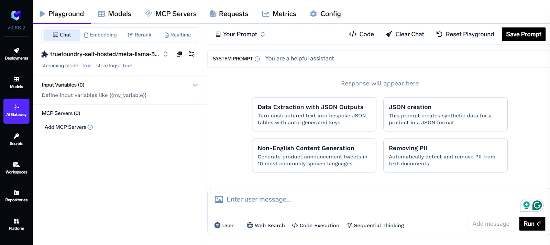Image resolution: width=550 pixels, height=245 pixels.
Task: Open Platform section in the sidebar
Action: tap(16, 224)
